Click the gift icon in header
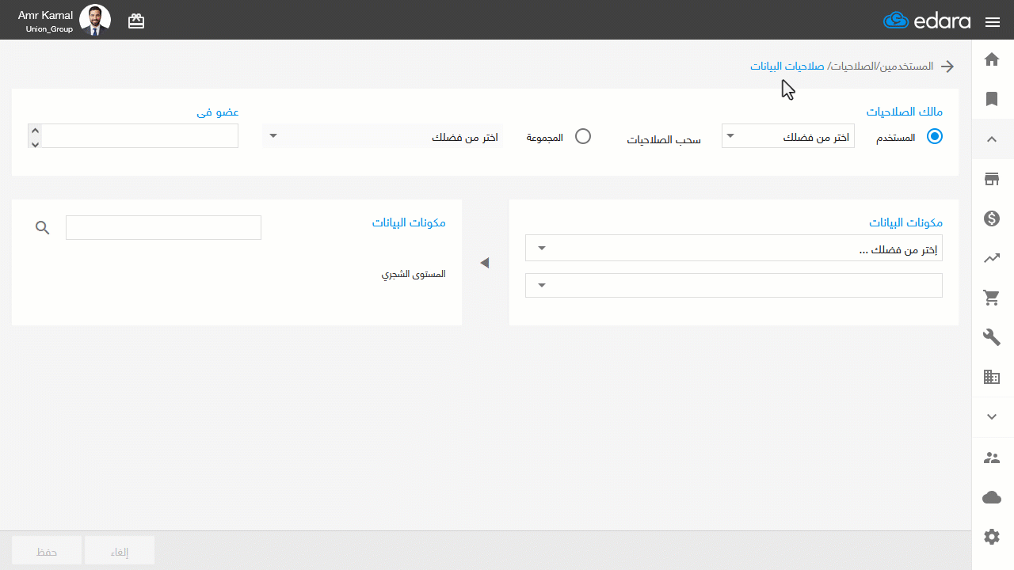Screen dimensions: 1014x570 136,21
